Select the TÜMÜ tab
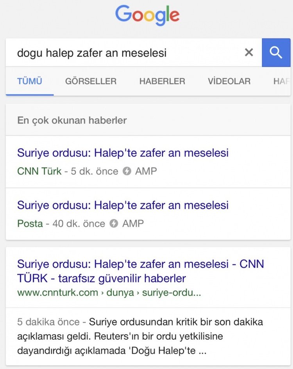Screen dimensions: 293x369 point(30,81)
